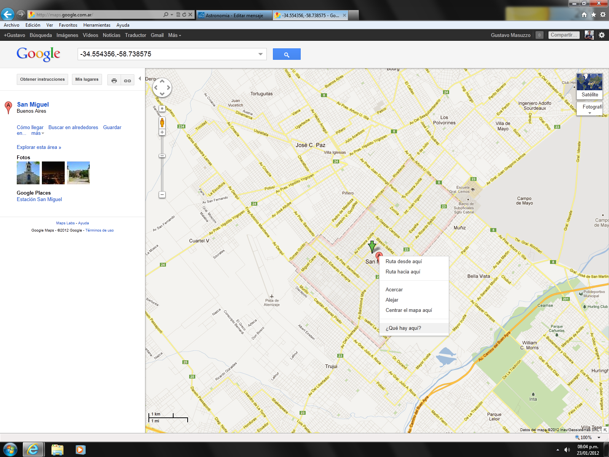Click the show my location button

[162, 109]
